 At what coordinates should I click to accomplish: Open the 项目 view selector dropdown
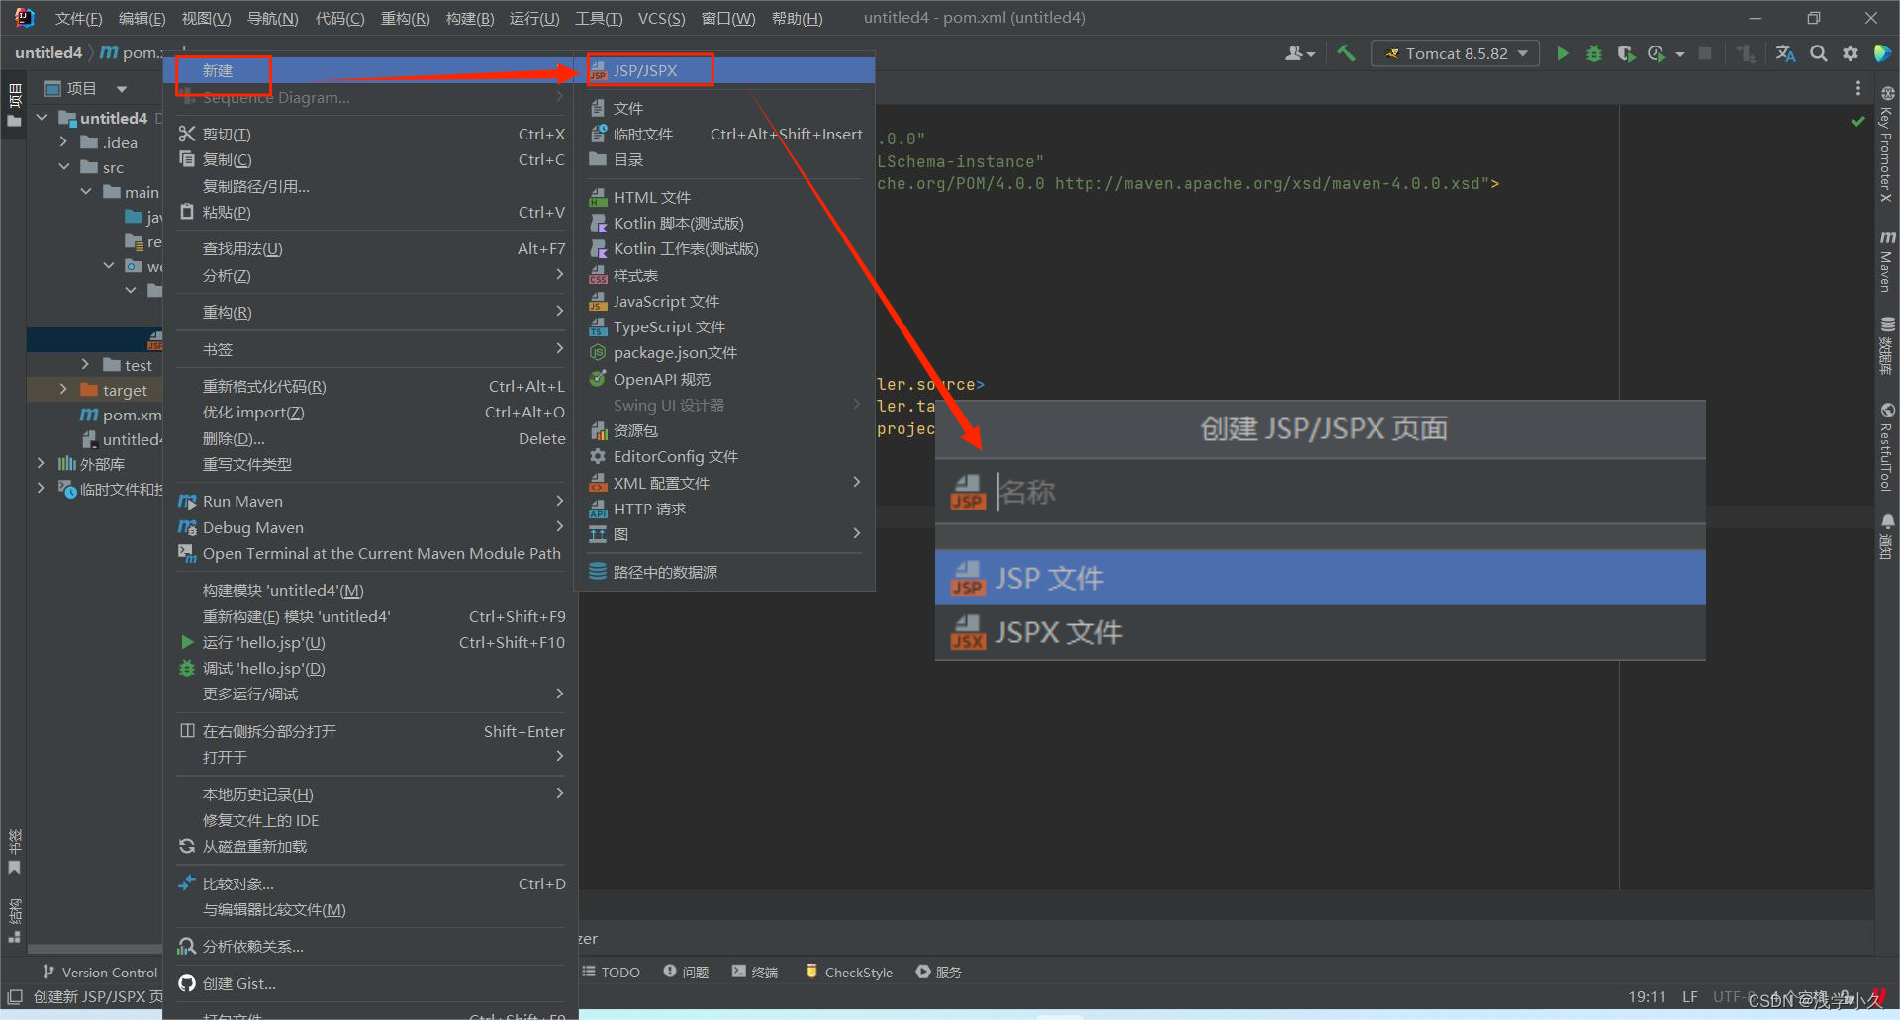86,89
